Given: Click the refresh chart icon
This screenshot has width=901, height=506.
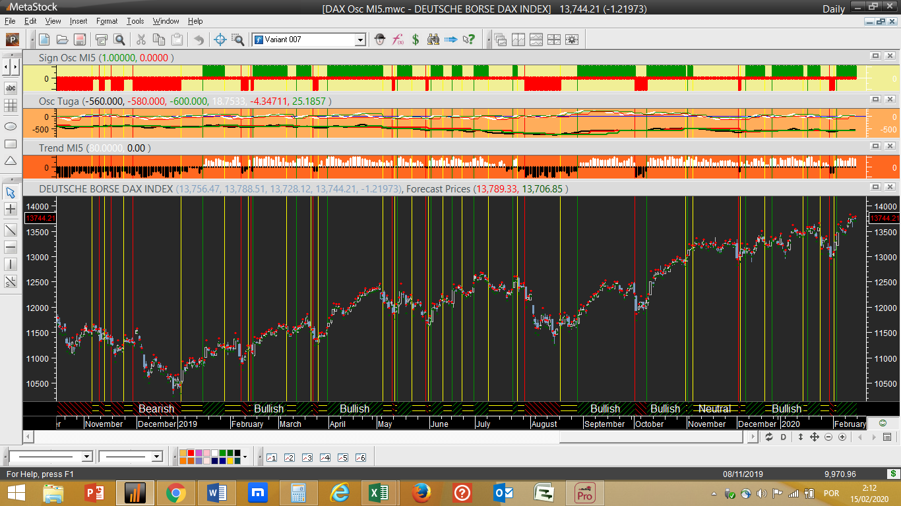Looking at the screenshot, I should point(769,437).
